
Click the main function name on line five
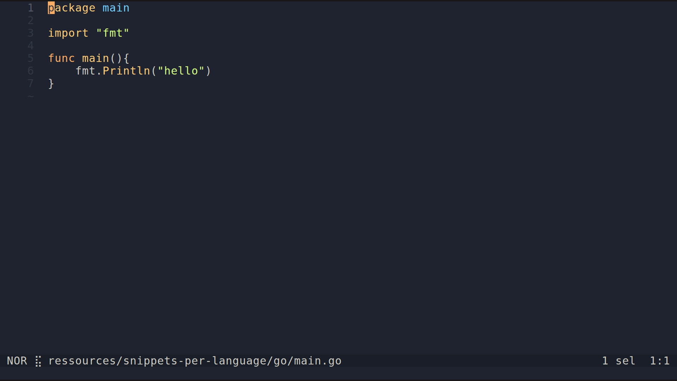click(96, 58)
